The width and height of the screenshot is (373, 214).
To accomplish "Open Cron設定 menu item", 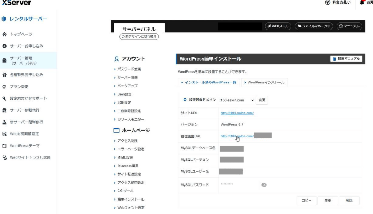I will click(x=124, y=94).
